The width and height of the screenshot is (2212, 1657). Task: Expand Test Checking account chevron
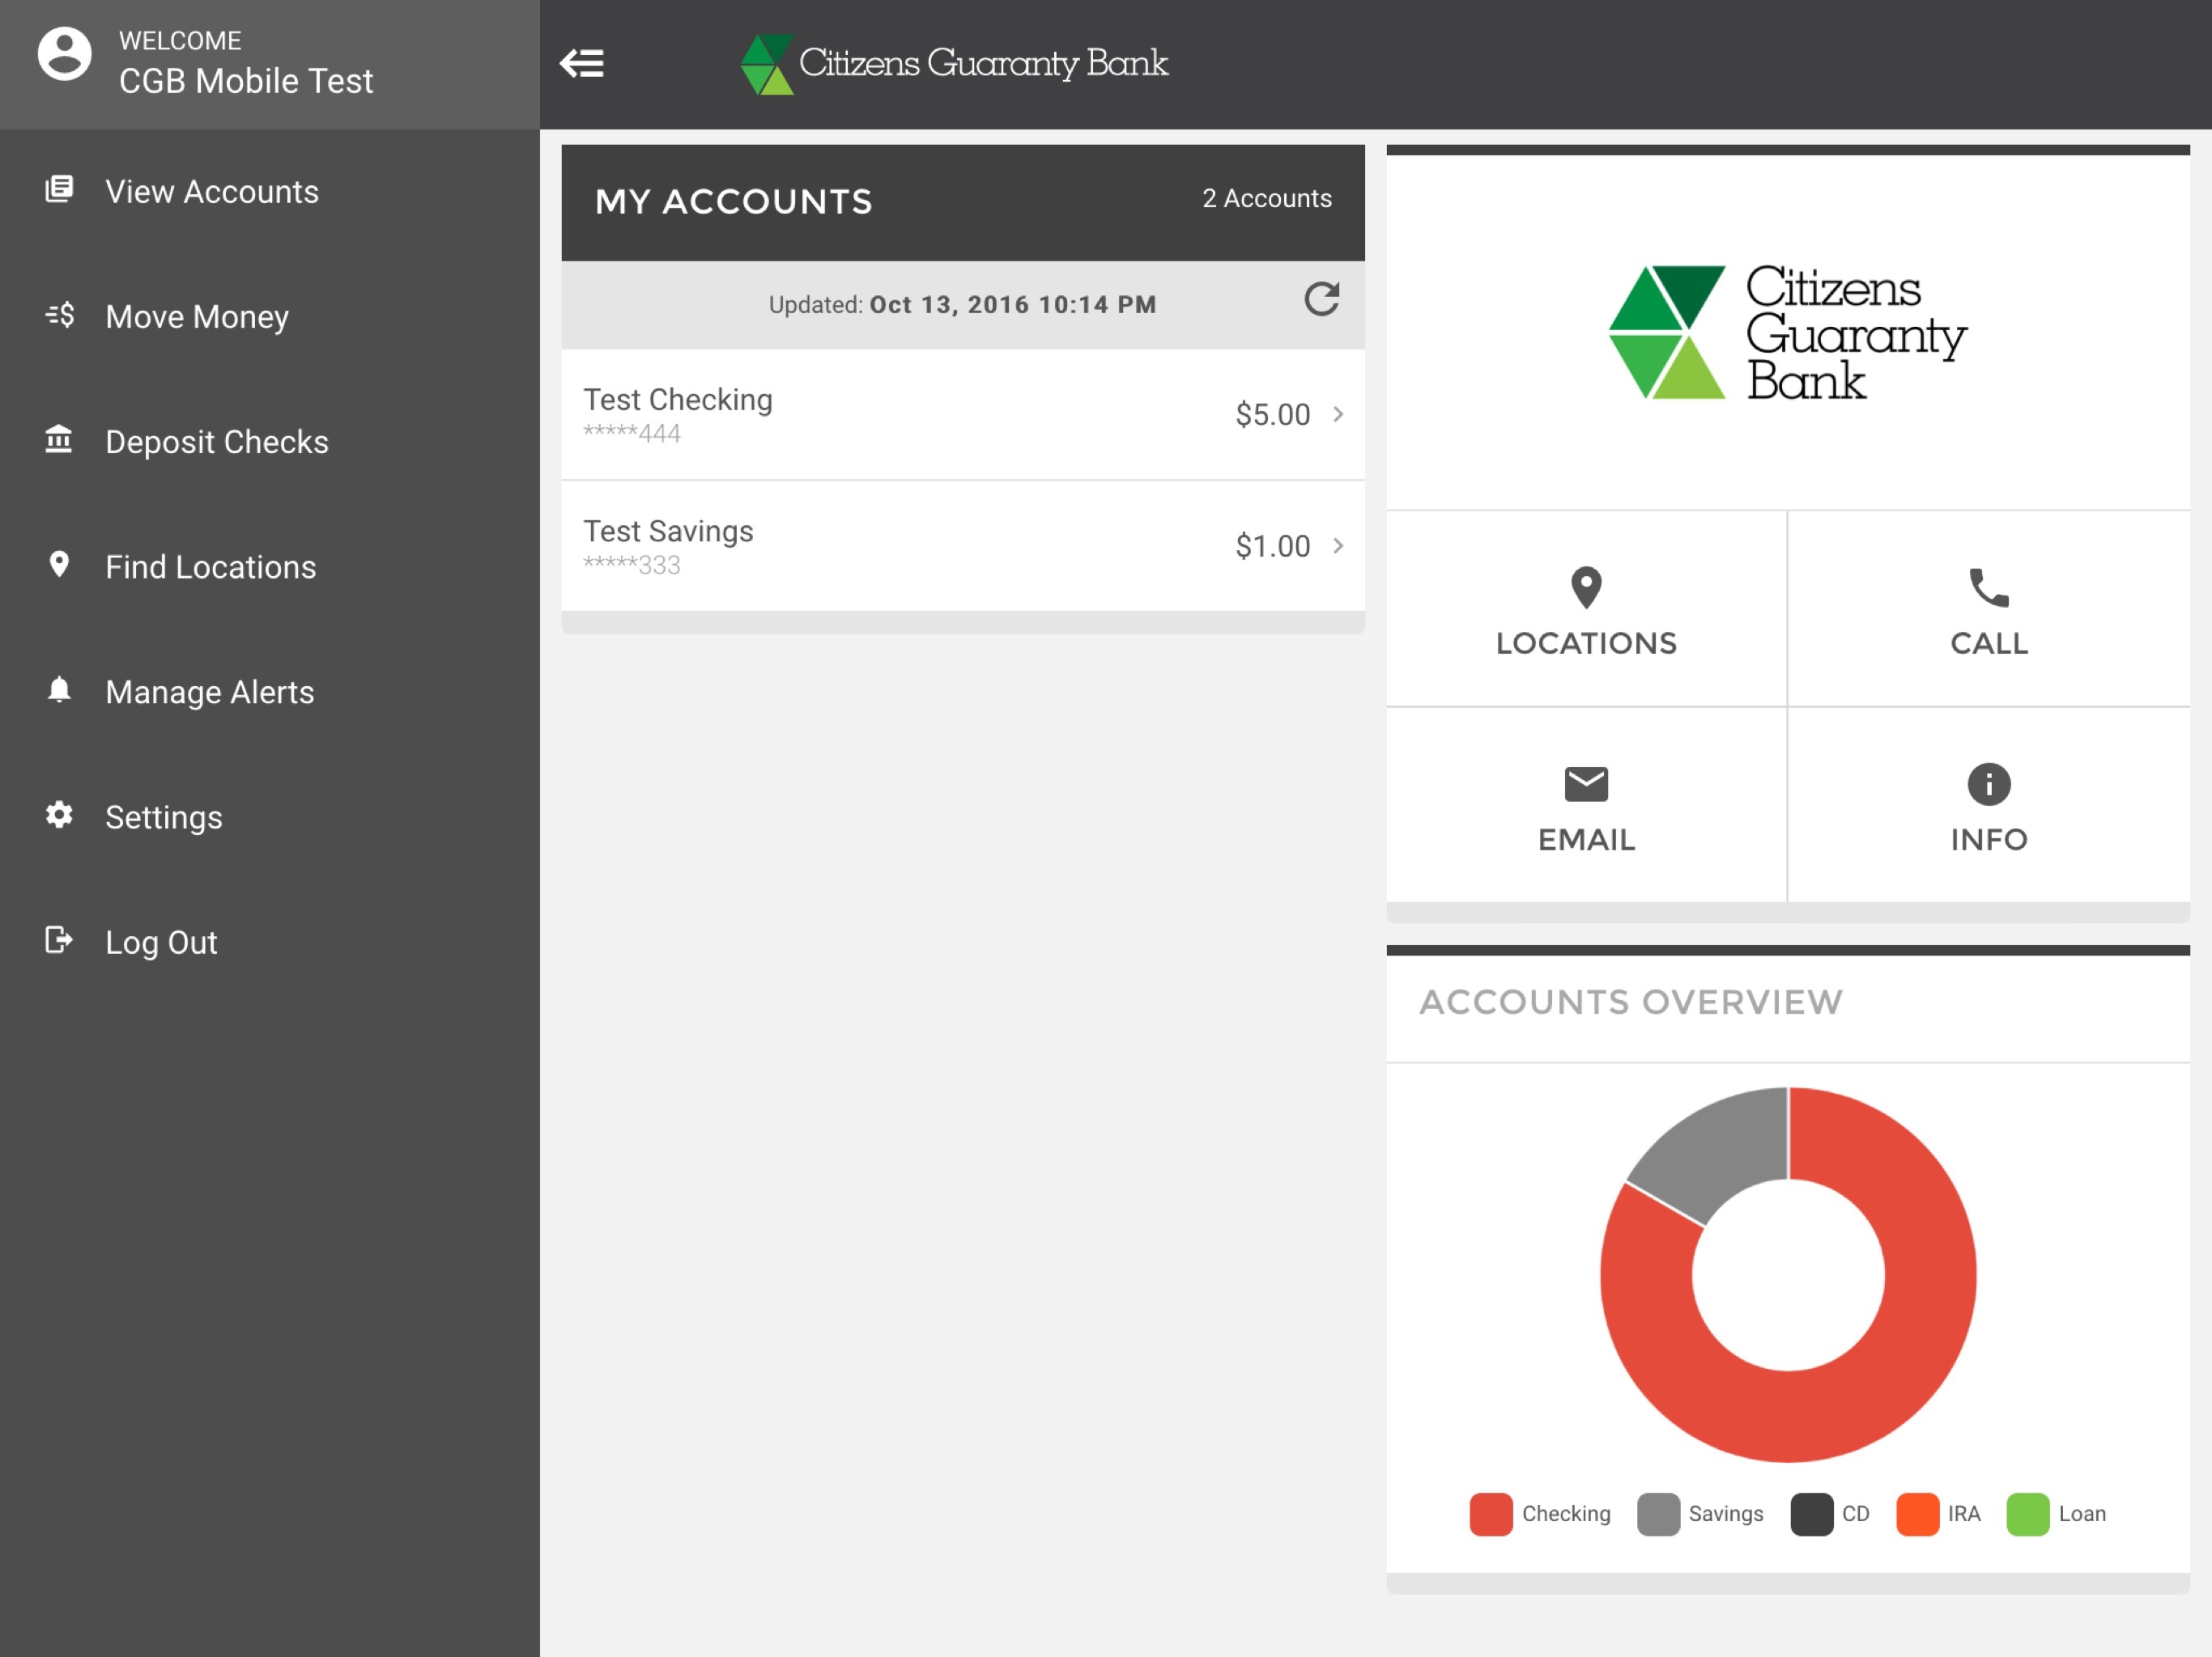[1338, 413]
